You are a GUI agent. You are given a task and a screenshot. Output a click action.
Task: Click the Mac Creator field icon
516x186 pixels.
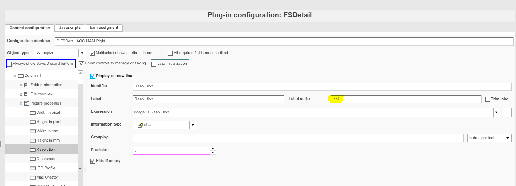coord(33,177)
